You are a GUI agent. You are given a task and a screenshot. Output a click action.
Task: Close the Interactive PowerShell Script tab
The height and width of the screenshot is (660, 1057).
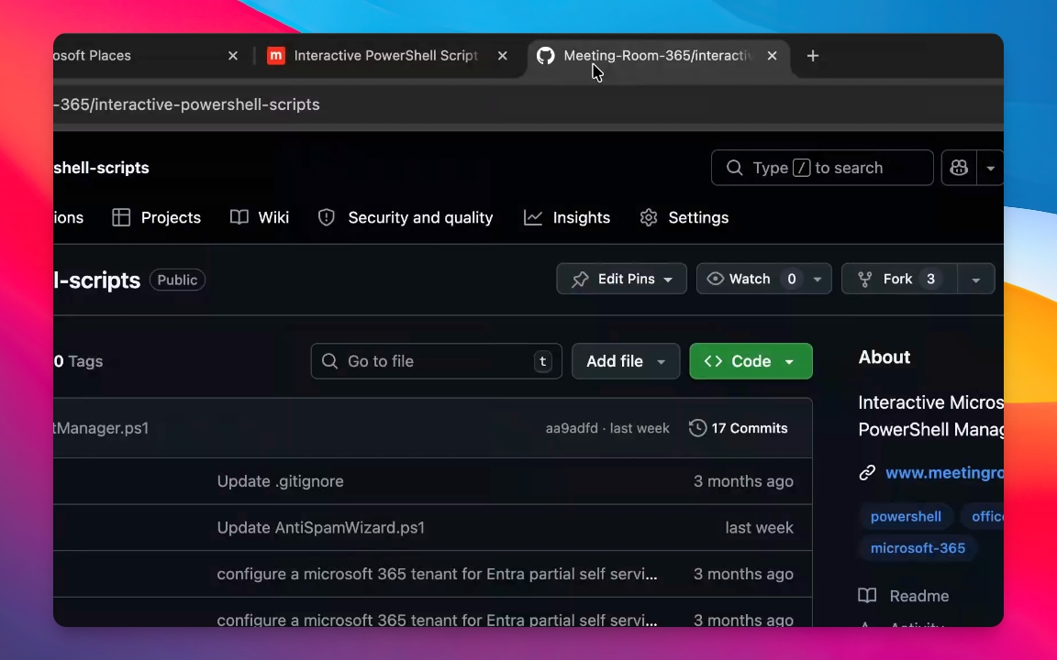tap(502, 56)
